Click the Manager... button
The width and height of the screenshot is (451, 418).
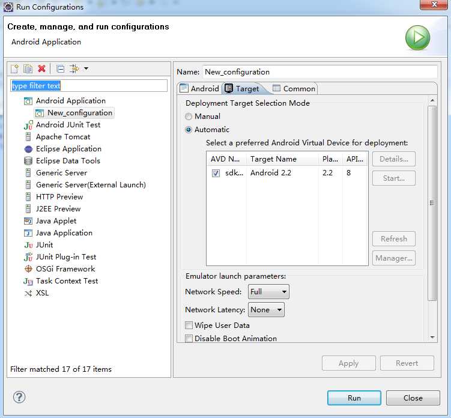click(x=394, y=258)
